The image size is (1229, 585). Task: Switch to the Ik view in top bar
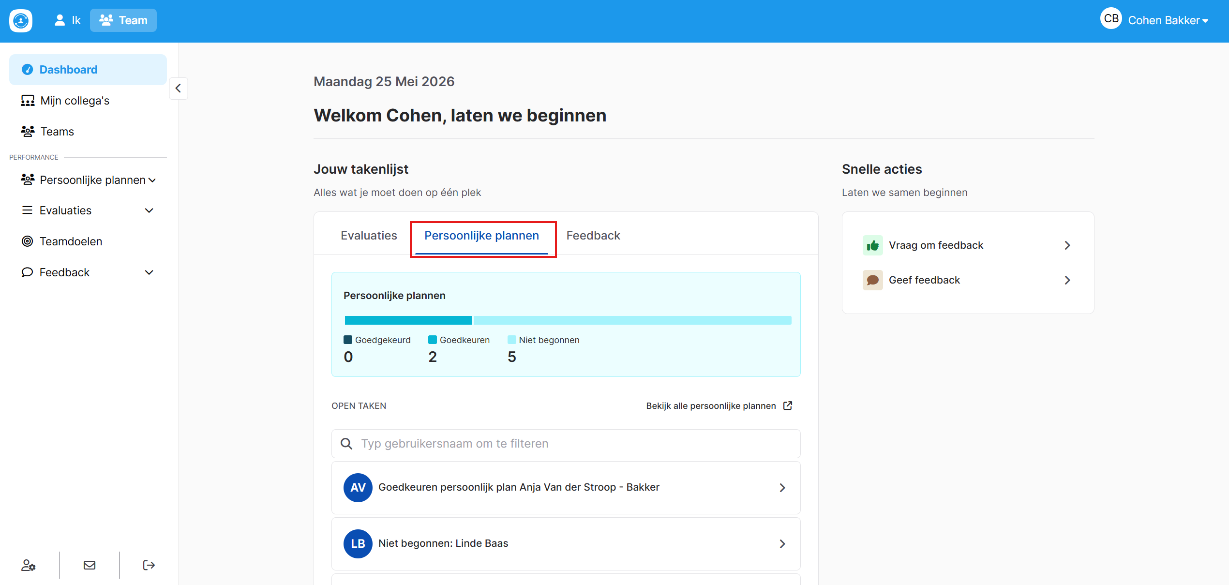point(67,20)
